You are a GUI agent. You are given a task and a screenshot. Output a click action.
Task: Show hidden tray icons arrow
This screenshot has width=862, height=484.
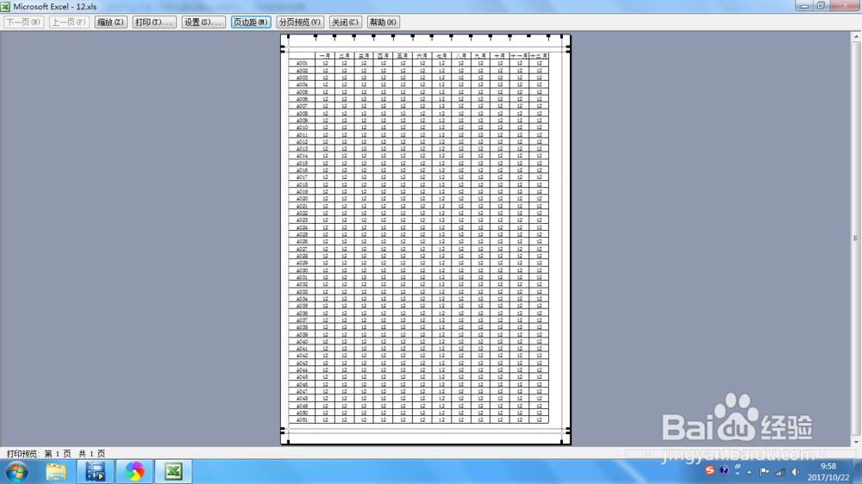point(749,472)
